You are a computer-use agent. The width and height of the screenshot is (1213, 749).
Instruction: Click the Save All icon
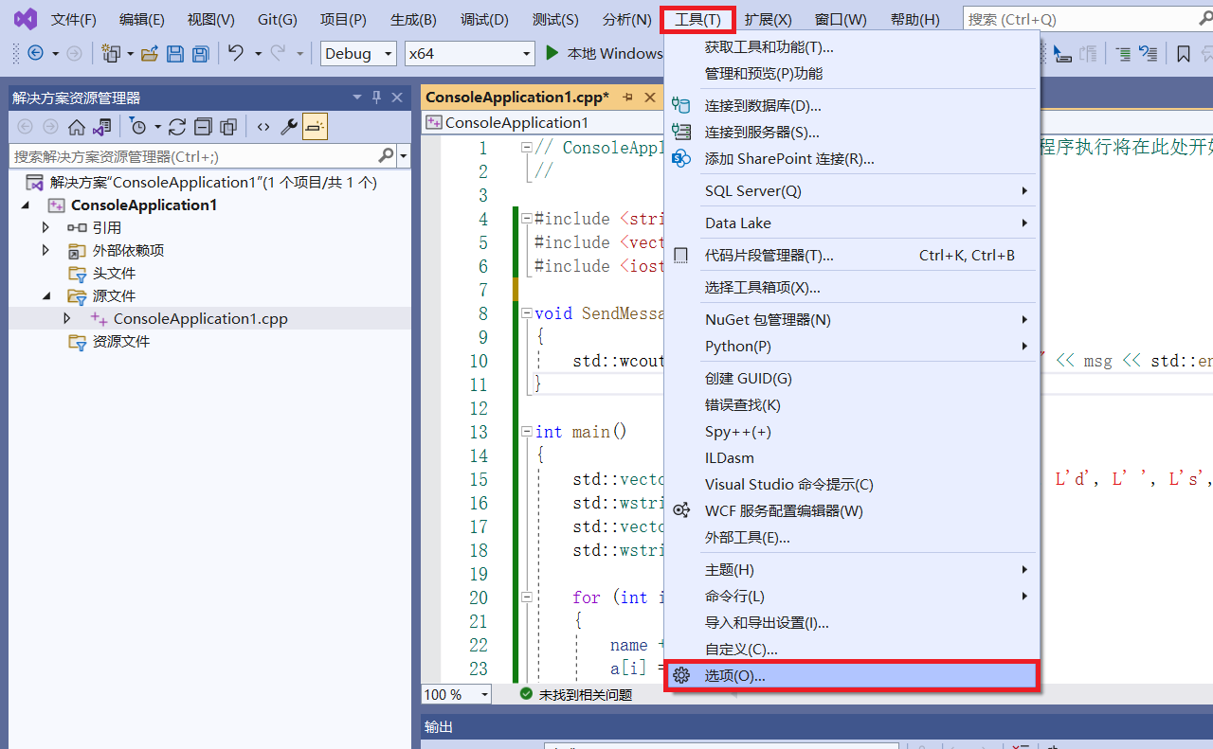[x=200, y=53]
